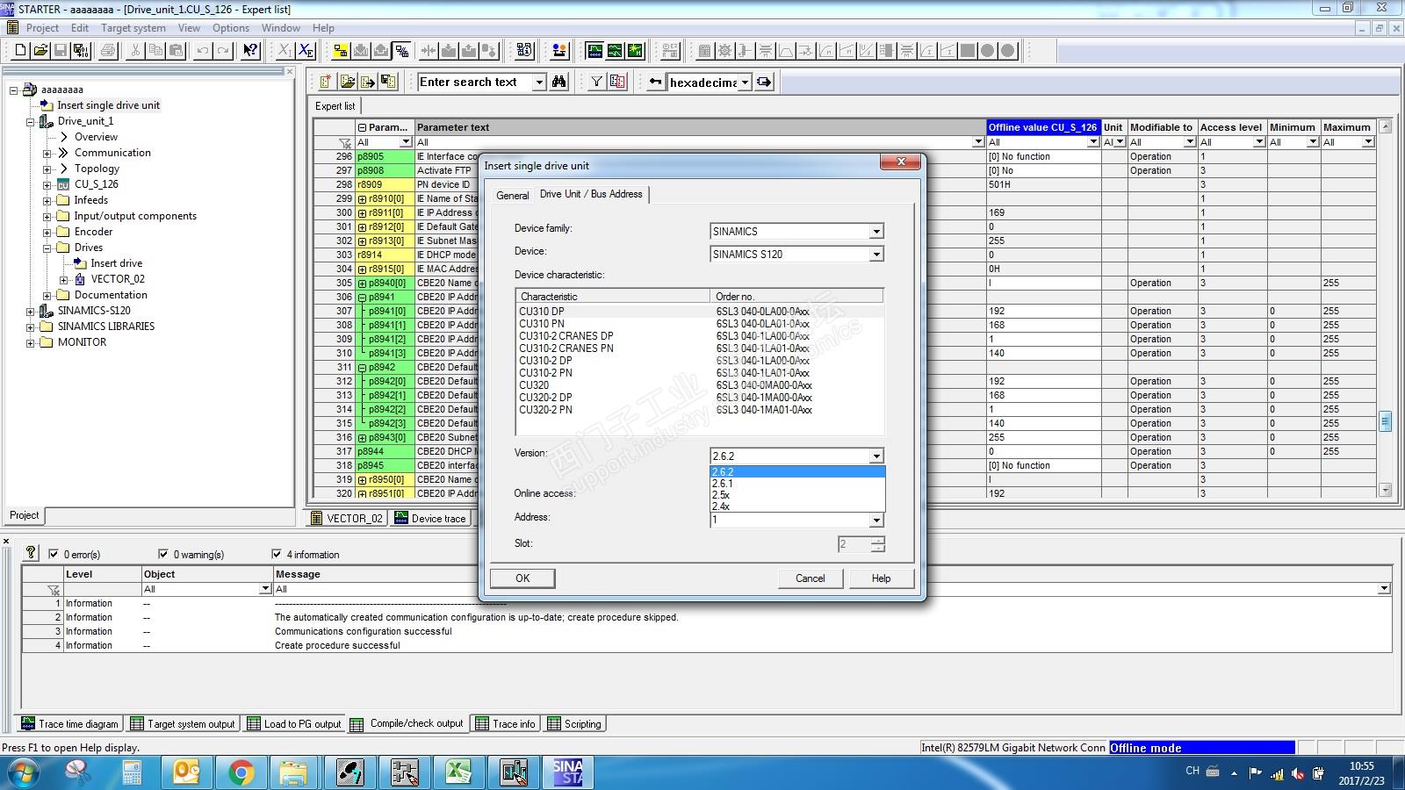Open the Device family dropdown

[875, 232]
